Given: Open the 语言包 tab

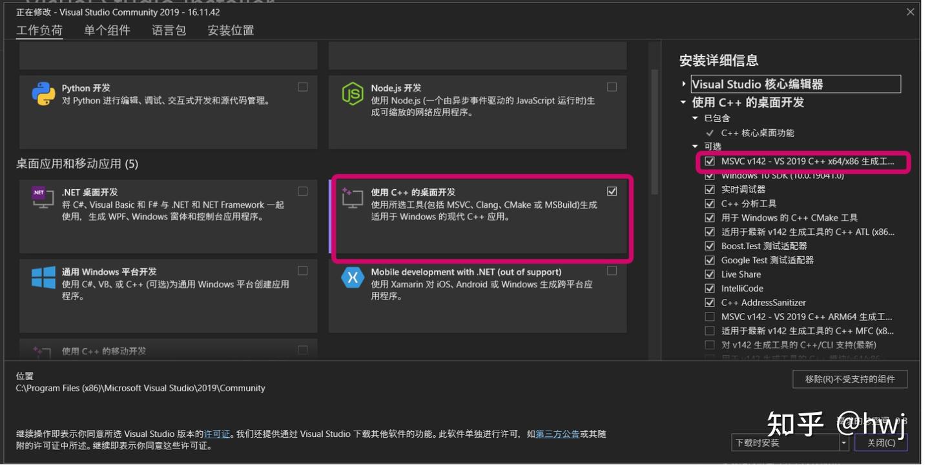Looking at the screenshot, I should [169, 30].
